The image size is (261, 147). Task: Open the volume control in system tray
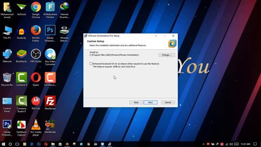(231, 144)
